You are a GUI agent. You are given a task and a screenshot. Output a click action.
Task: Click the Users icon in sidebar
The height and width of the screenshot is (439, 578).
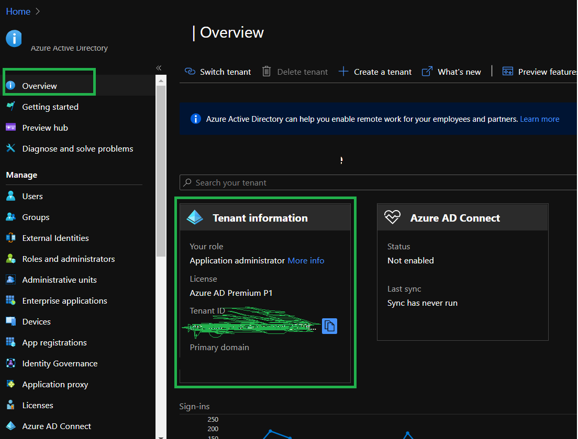click(11, 196)
